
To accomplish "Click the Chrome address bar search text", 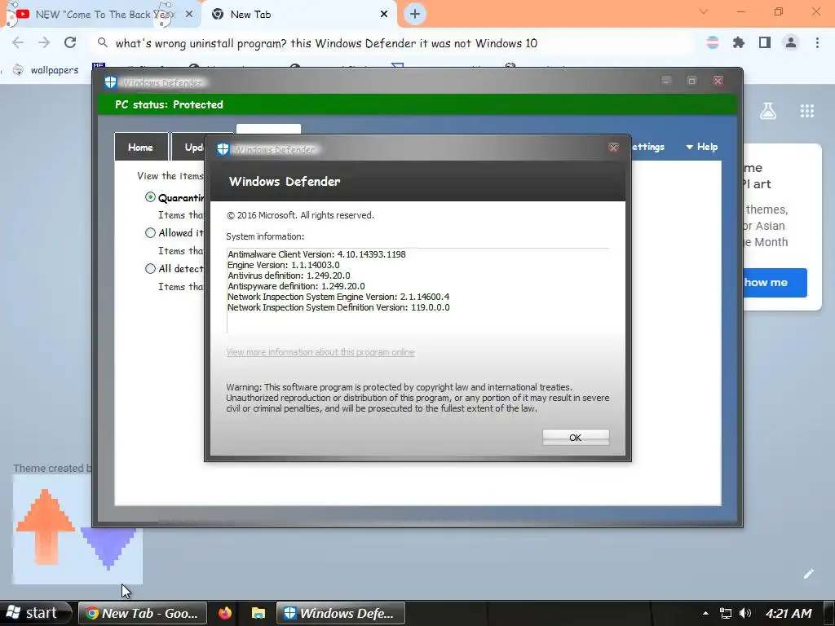I will tap(326, 43).
